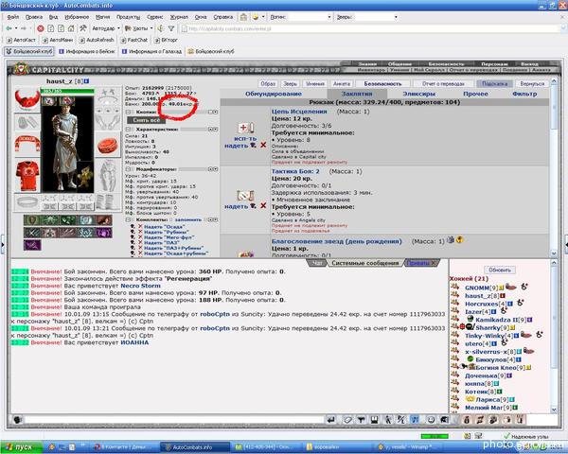Click the bank building icon after Справка

click(x=244, y=17)
